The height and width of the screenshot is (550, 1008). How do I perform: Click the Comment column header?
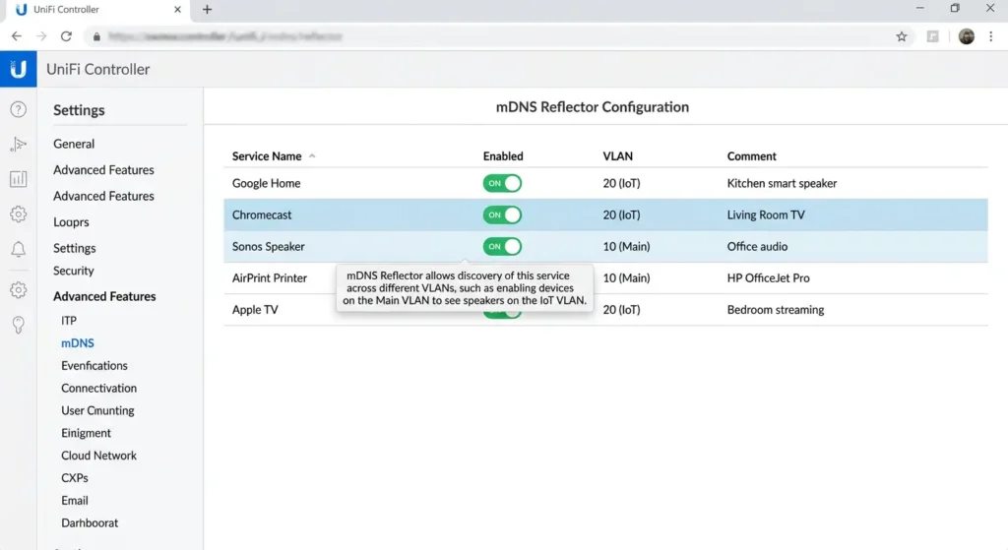tap(751, 156)
